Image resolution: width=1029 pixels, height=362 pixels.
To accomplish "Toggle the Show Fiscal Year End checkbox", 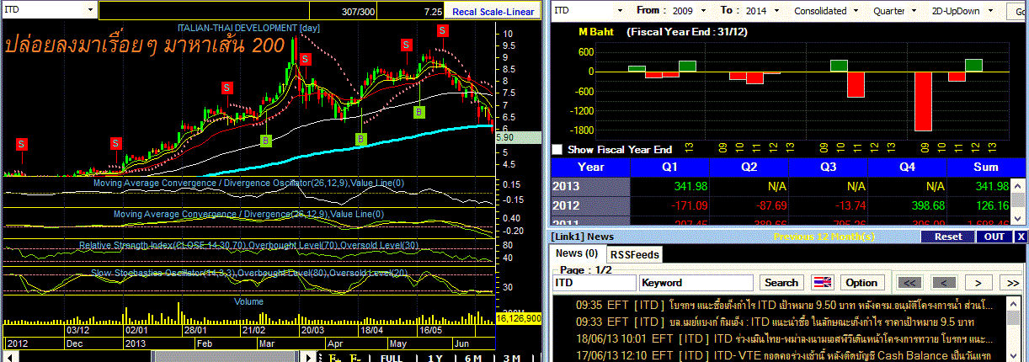I will [557, 149].
